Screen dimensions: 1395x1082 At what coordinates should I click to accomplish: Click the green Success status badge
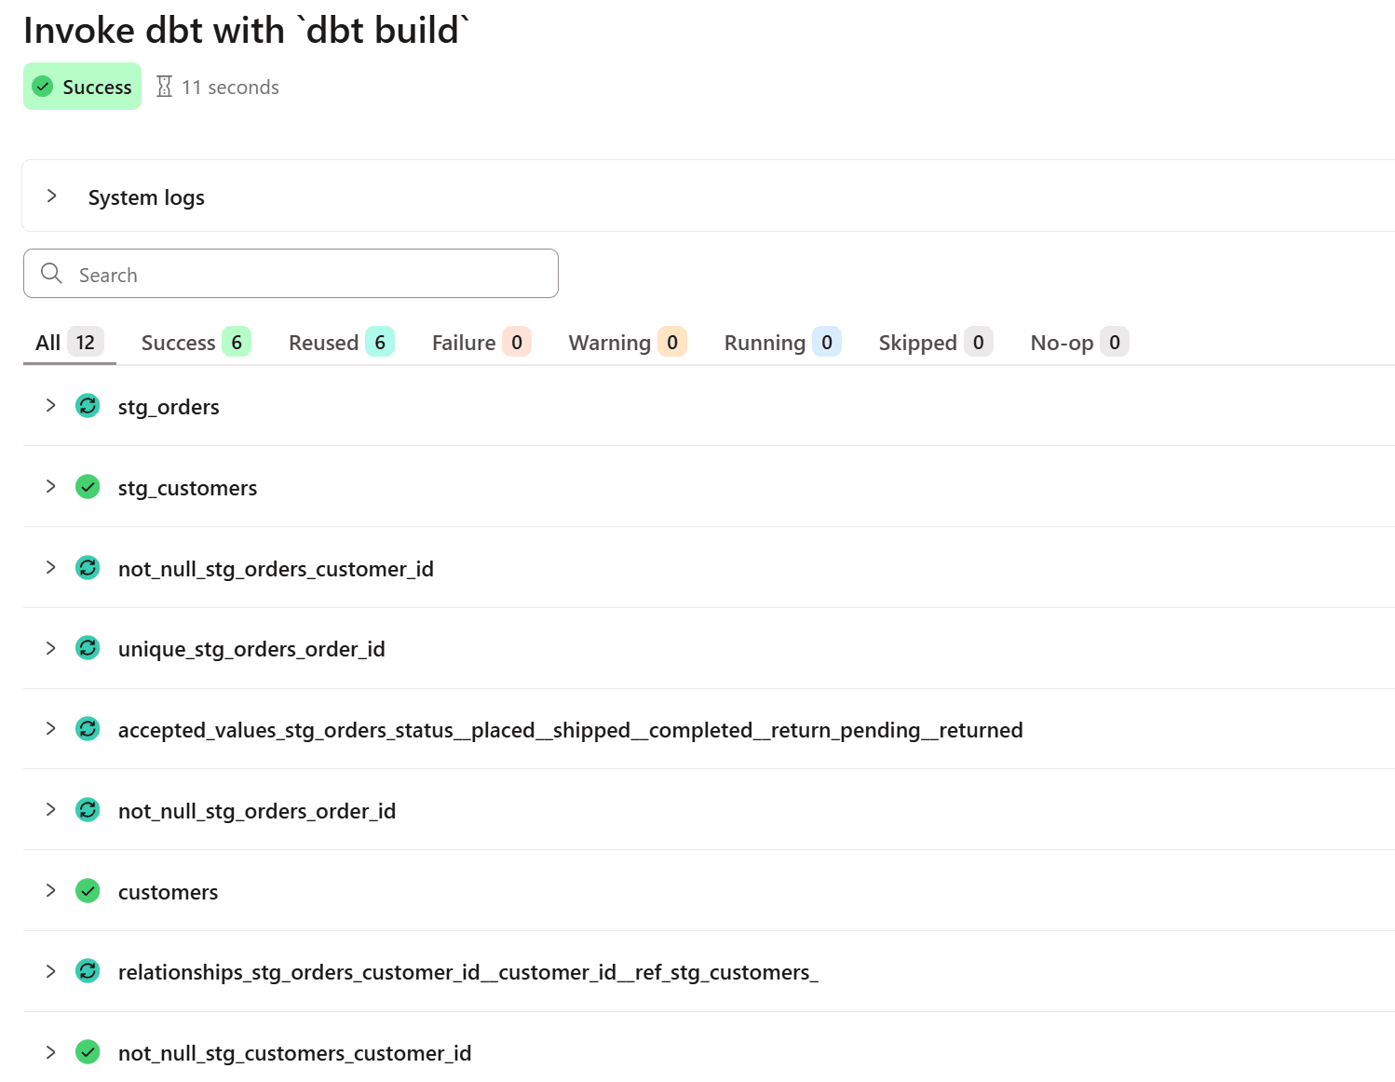pyautogui.click(x=82, y=87)
